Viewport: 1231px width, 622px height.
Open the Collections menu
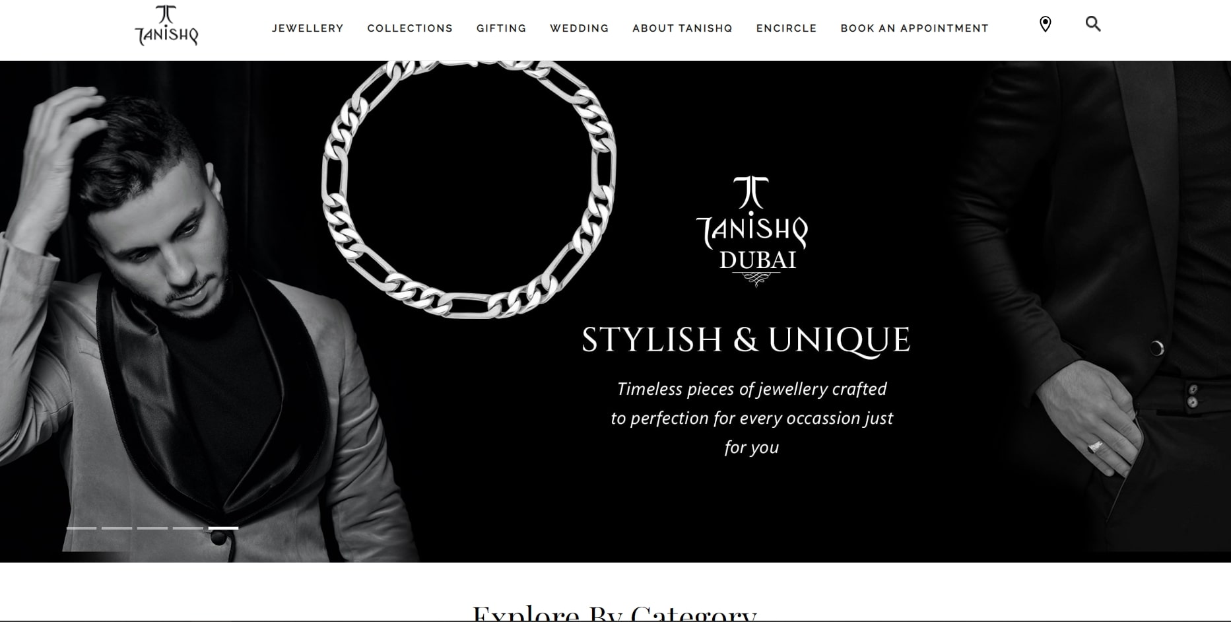(x=410, y=28)
